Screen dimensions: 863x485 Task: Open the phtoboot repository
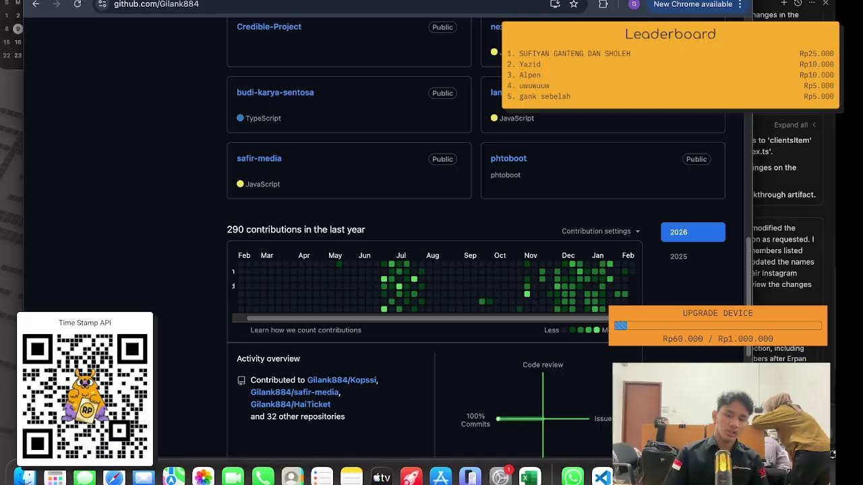pyautogui.click(x=508, y=158)
